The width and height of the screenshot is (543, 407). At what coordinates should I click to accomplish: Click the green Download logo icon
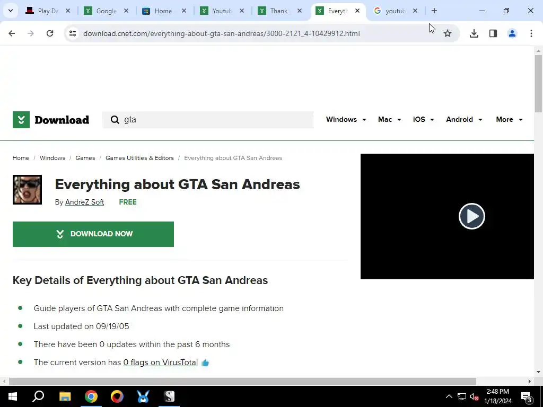click(21, 120)
